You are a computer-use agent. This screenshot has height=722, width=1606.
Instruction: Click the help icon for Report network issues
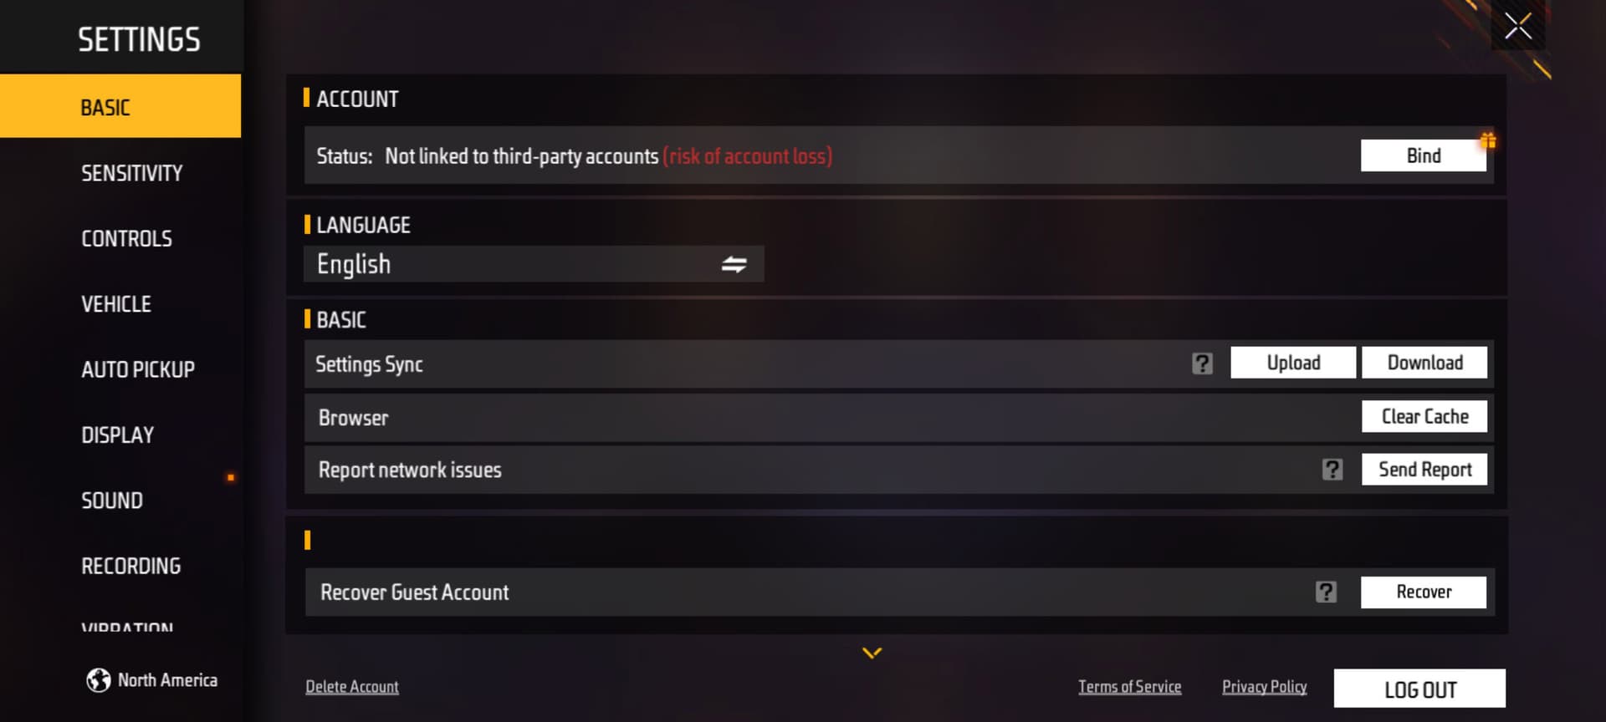click(1332, 470)
